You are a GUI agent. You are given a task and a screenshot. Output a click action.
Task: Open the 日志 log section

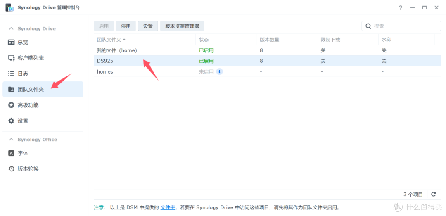(x=43, y=74)
